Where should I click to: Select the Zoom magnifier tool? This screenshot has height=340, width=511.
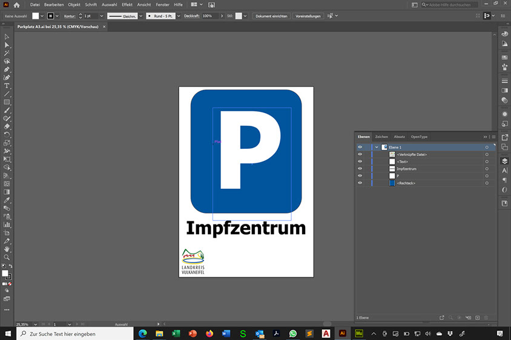pyautogui.click(x=7, y=257)
